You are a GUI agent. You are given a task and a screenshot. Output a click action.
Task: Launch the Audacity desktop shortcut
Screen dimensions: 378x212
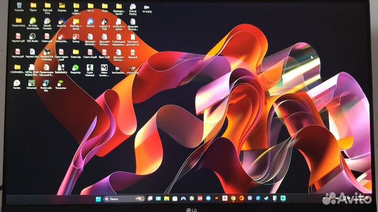(x=61, y=21)
